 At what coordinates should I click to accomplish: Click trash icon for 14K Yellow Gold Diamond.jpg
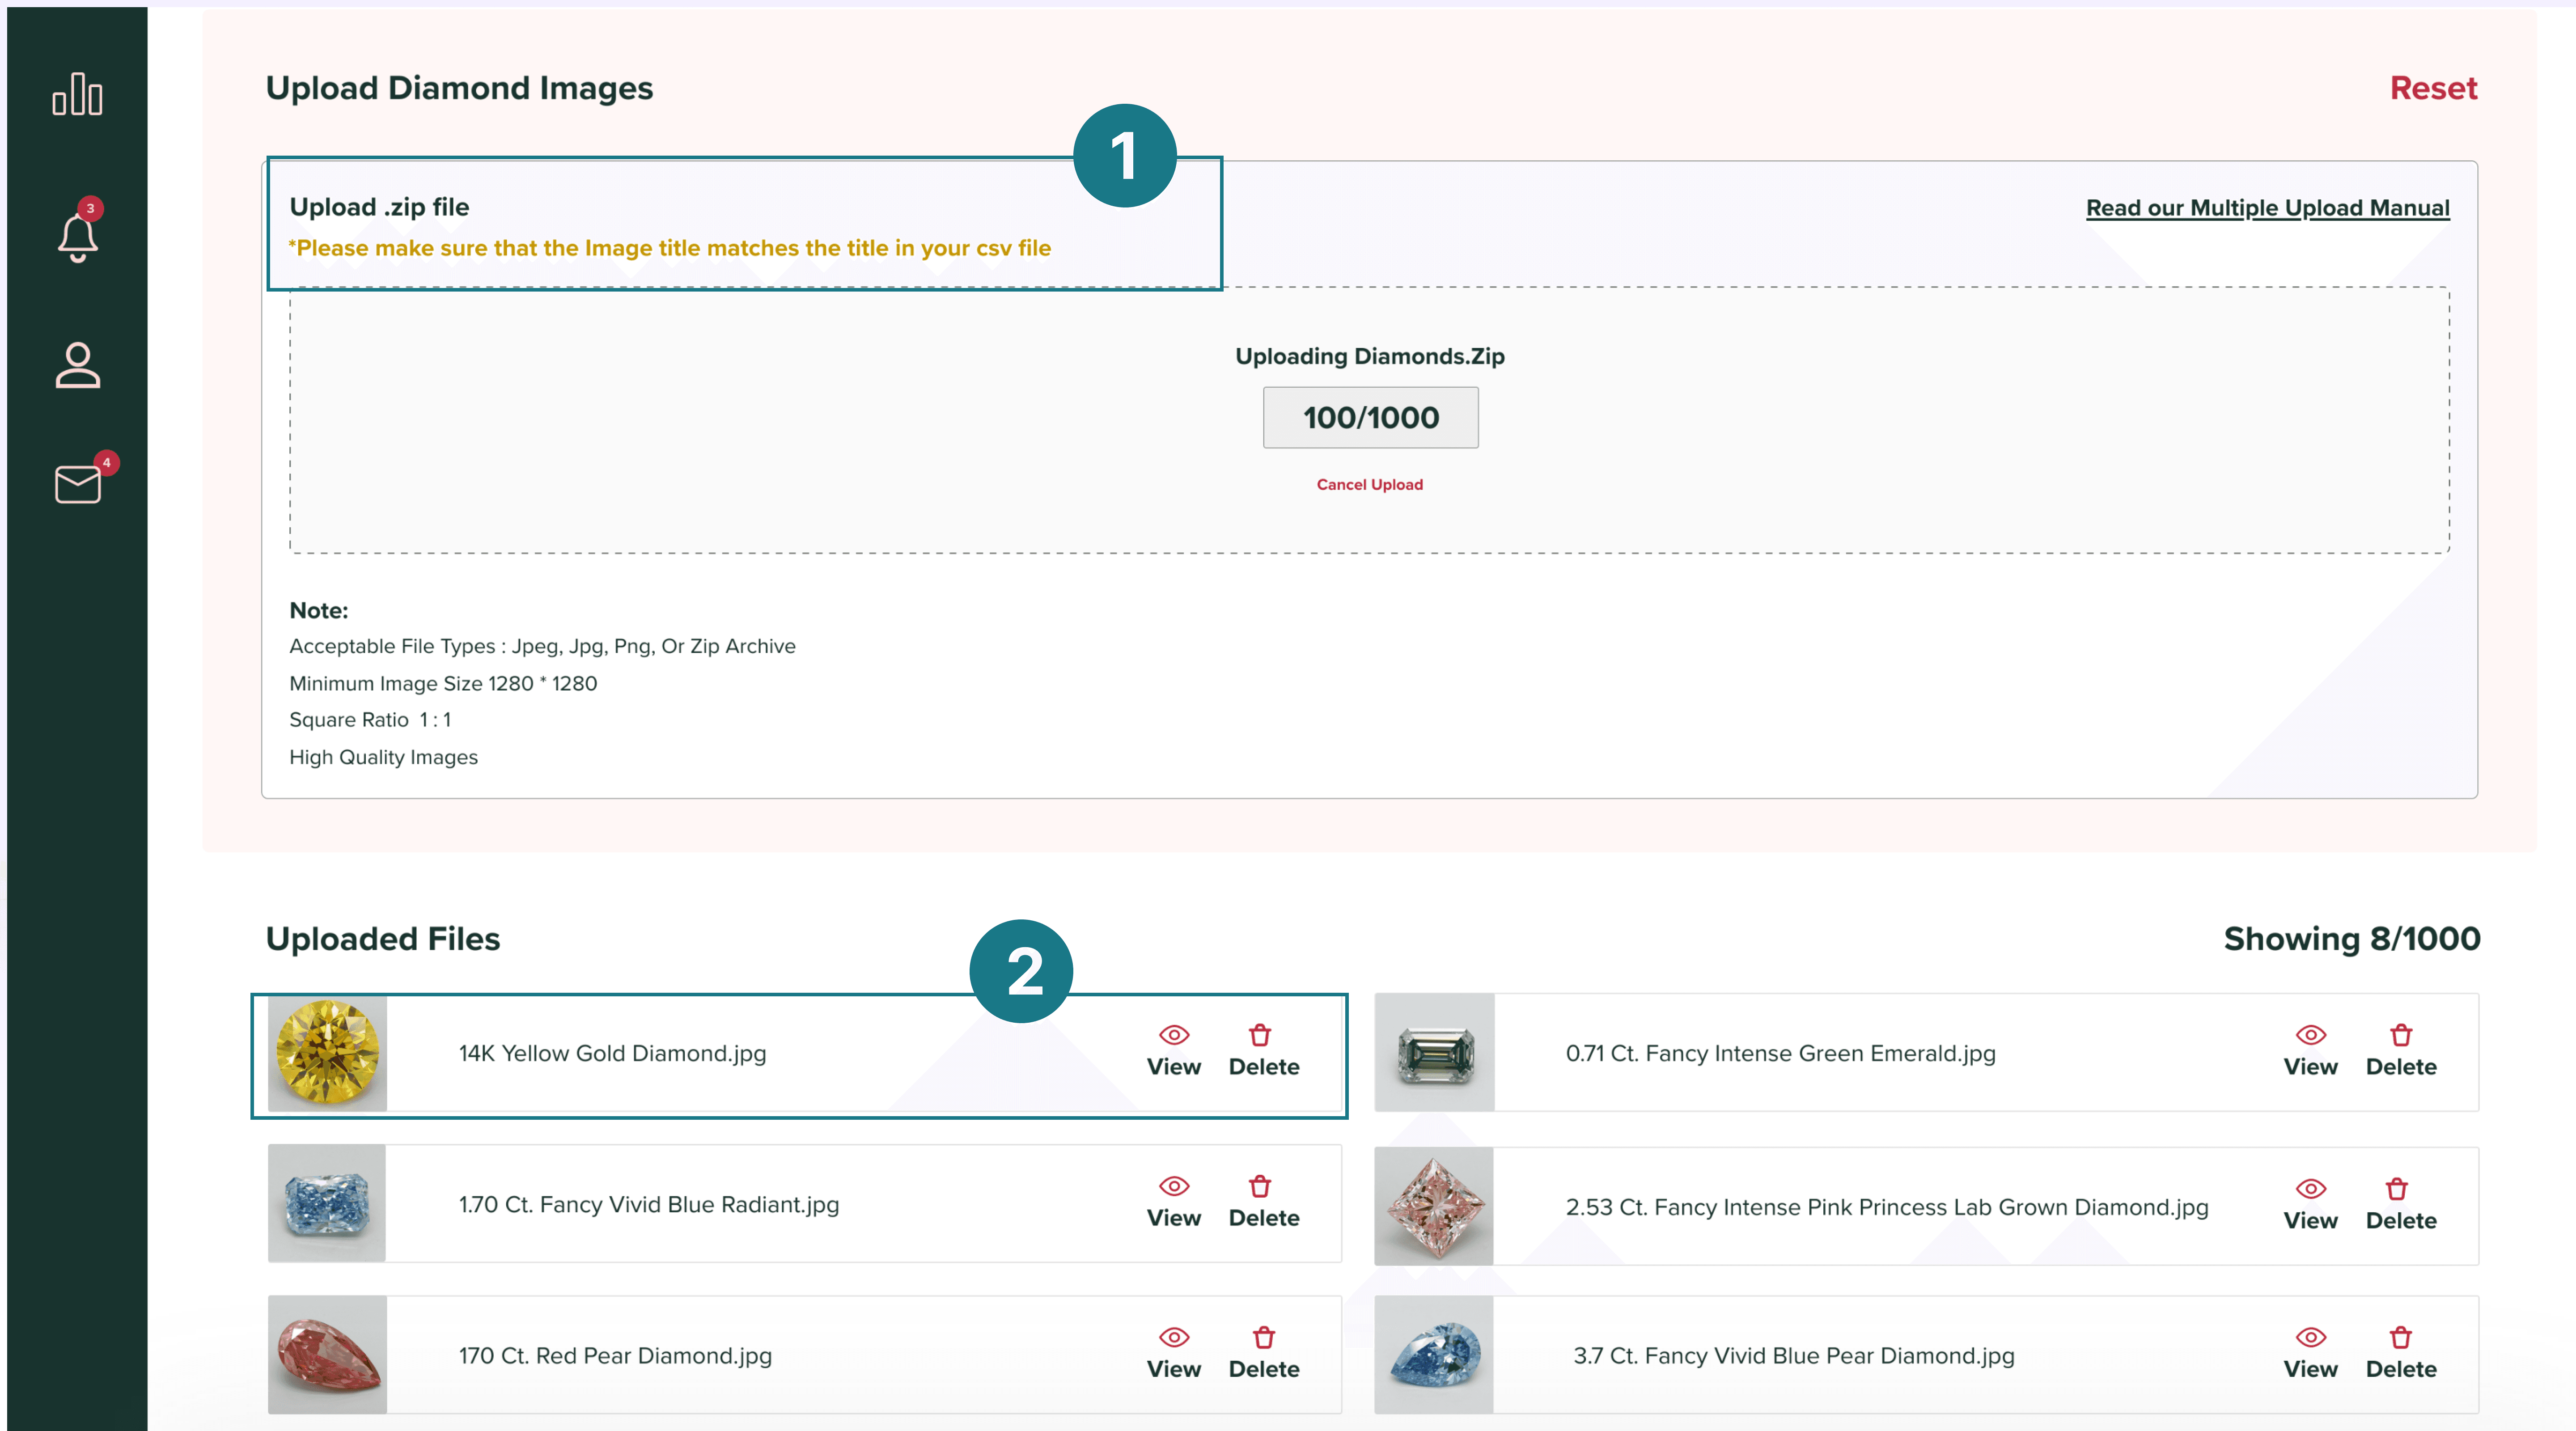click(1260, 1035)
